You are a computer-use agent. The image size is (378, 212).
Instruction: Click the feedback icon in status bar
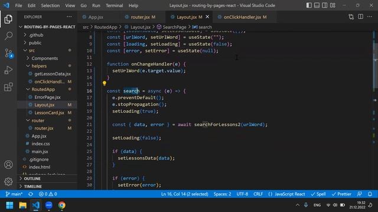tap(360, 194)
